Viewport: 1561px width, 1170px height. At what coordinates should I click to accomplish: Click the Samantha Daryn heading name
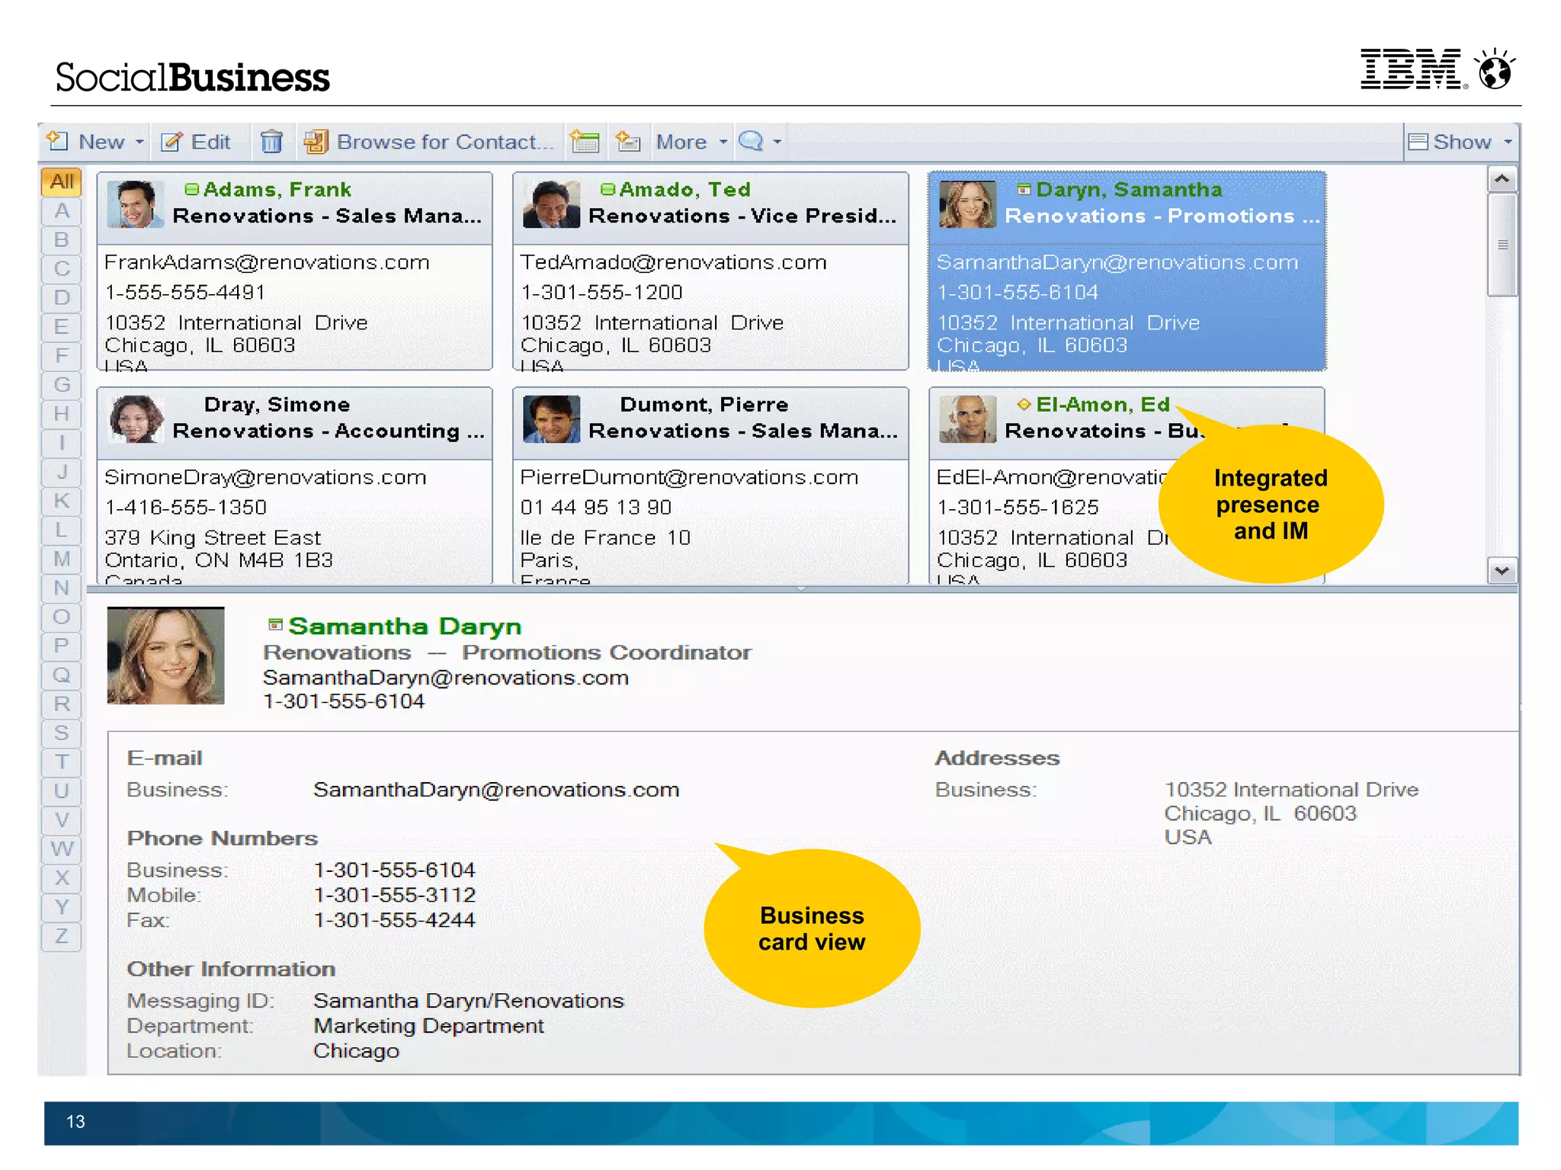tap(405, 626)
